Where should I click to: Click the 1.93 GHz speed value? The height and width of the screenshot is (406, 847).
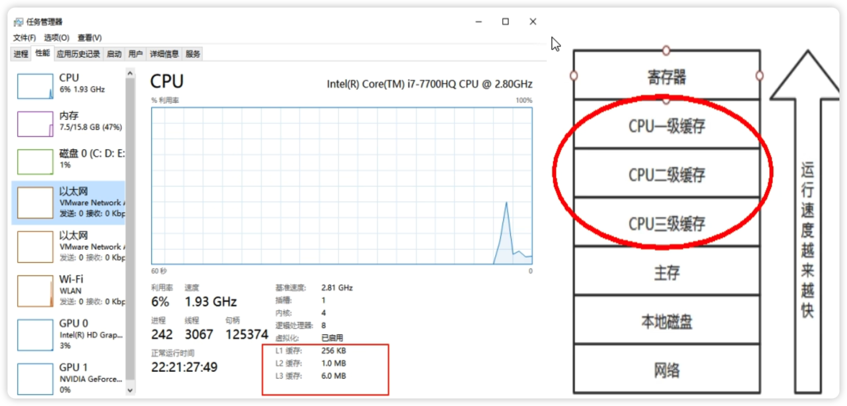click(x=210, y=302)
